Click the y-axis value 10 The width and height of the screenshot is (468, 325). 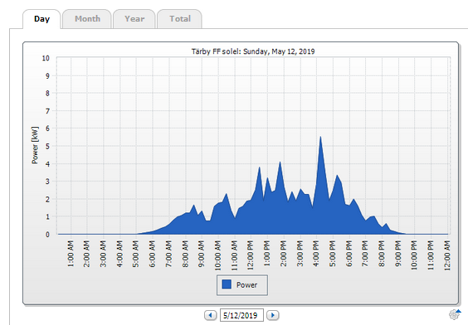[46, 58]
